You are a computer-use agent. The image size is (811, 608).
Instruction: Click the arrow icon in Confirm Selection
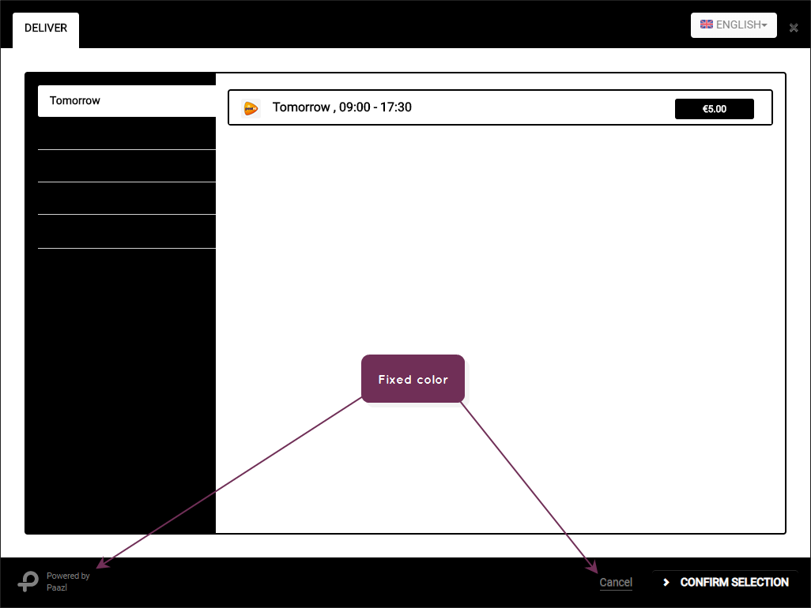(666, 583)
